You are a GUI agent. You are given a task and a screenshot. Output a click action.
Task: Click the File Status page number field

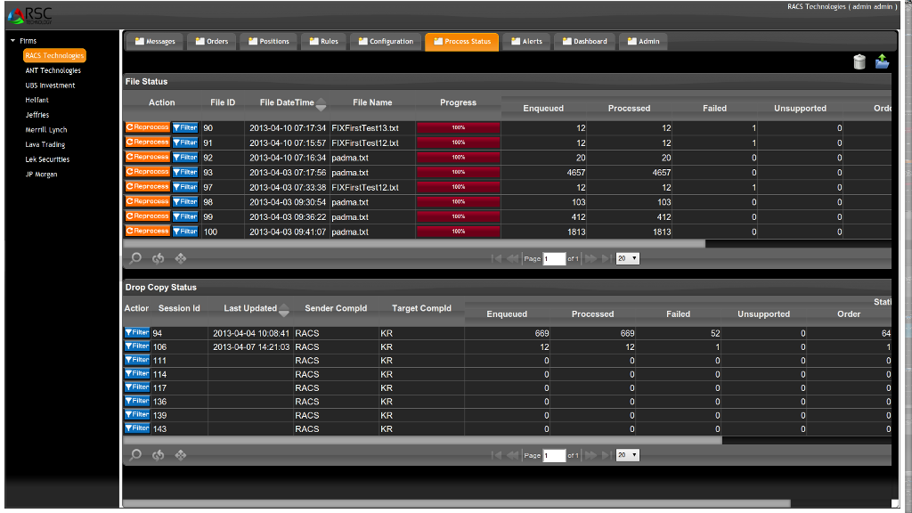click(554, 258)
